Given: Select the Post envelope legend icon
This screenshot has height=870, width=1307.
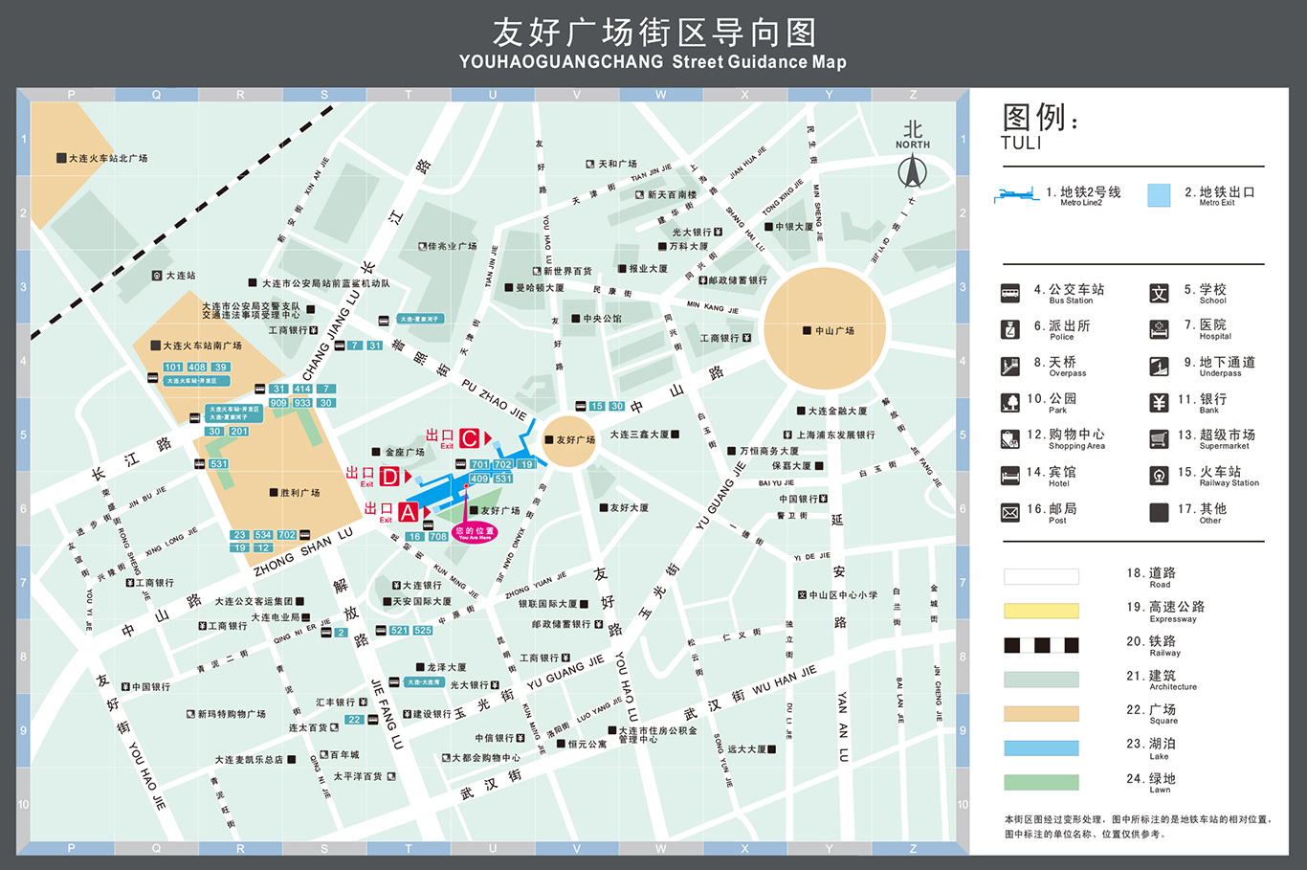Looking at the screenshot, I should [x=1009, y=513].
